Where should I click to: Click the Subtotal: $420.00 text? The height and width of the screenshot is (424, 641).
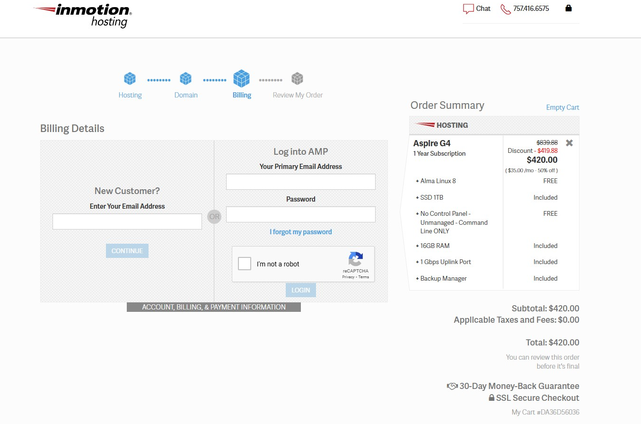pyautogui.click(x=545, y=309)
